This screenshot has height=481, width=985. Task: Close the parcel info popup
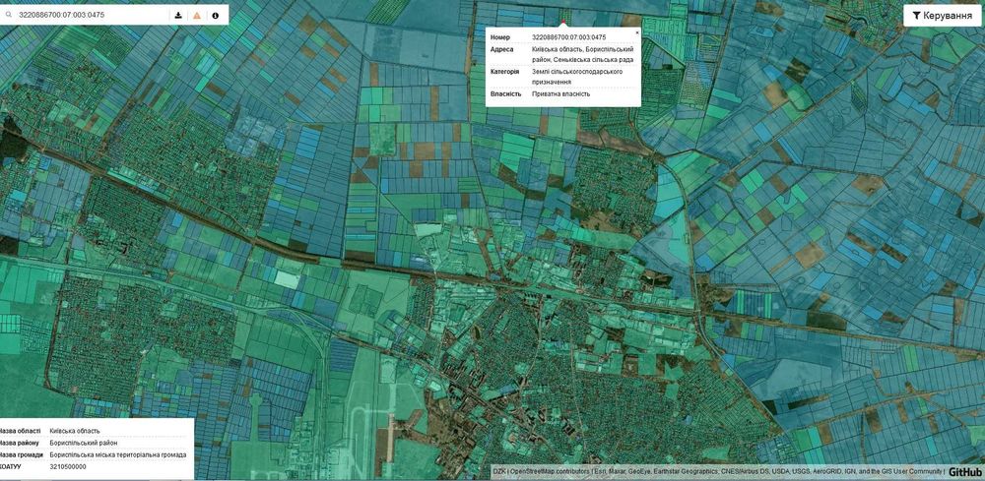pyautogui.click(x=637, y=32)
